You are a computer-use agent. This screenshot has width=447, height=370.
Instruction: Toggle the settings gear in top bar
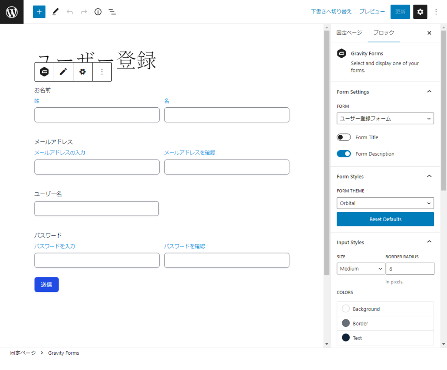(420, 12)
